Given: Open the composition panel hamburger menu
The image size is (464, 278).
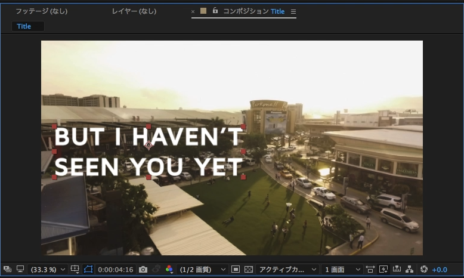Looking at the screenshot, I should (x=293, y=11).
